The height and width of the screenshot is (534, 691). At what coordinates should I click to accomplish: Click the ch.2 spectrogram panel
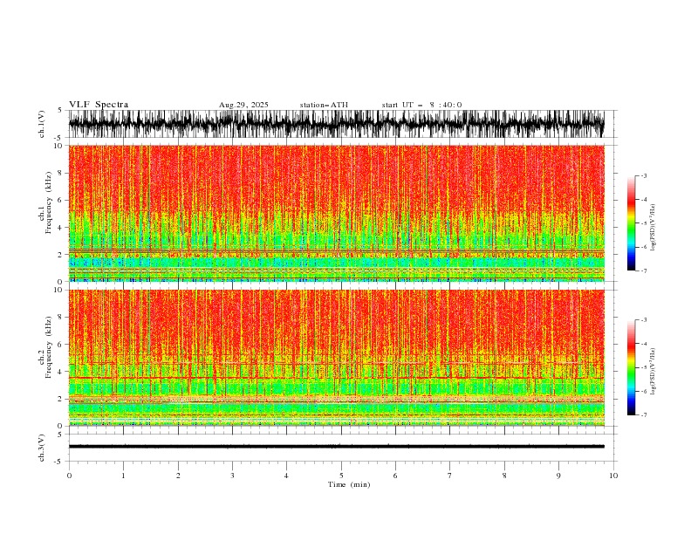337,358
